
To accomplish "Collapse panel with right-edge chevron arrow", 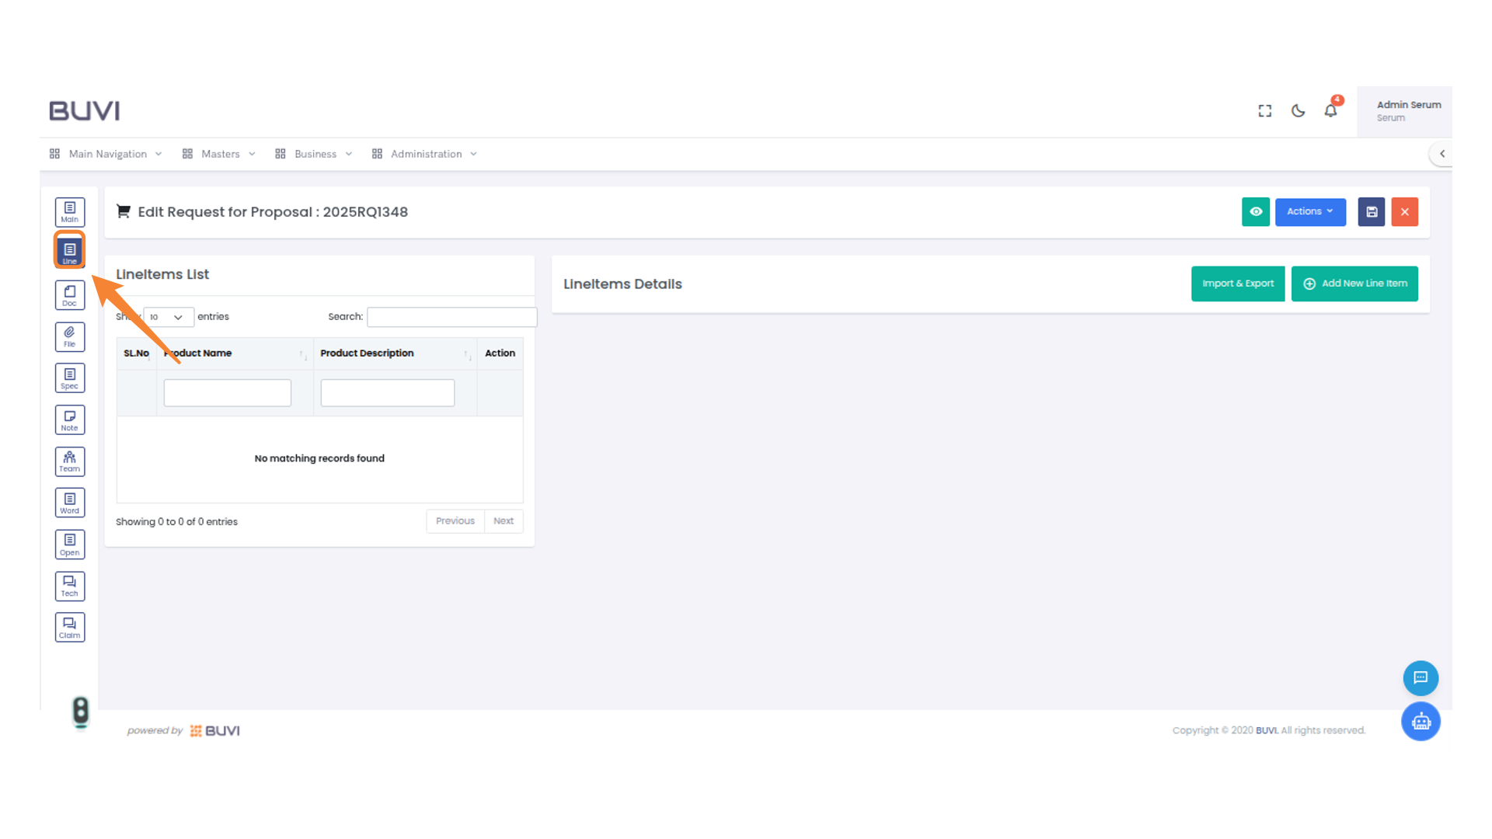I will point(1441,154).
